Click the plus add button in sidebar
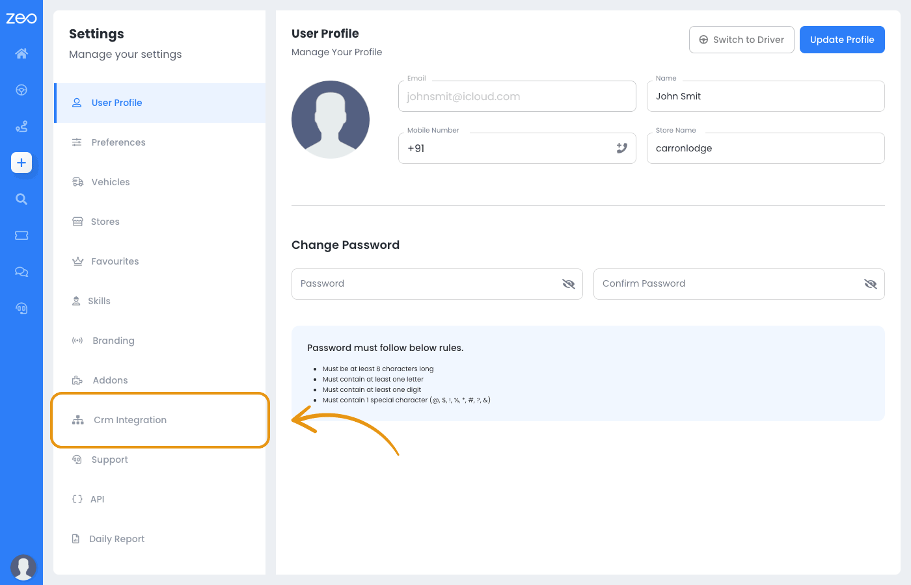 tap(21, 162)
